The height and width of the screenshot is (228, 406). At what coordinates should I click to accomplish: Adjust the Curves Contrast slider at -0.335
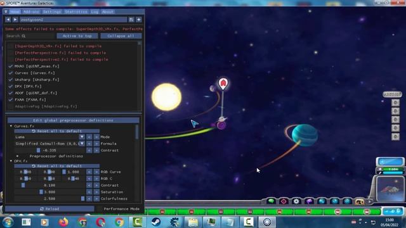click(x=49, y=150)
